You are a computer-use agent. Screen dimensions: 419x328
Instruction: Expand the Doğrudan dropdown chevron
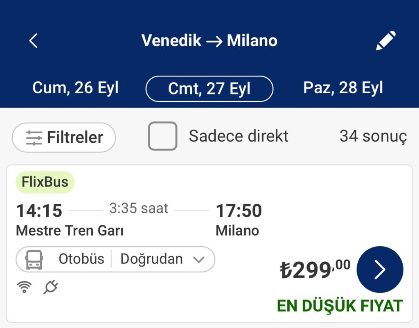pyautogui.click(x=199, y=259)
